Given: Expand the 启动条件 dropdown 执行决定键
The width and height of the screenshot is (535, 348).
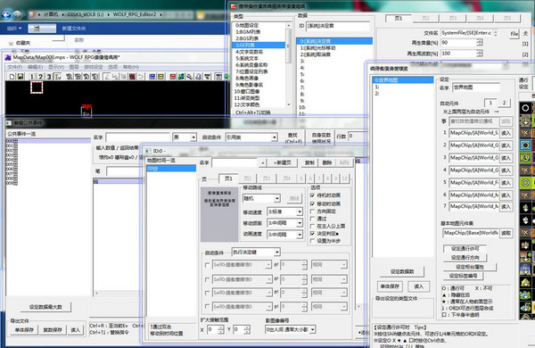Looking at the screenshot, I should 256,252.
